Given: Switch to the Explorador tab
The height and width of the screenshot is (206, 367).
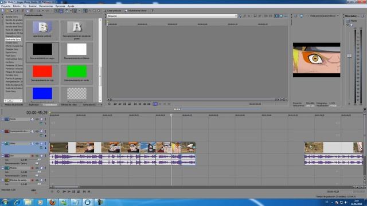Looking at the screenshot, I should 34,105.
